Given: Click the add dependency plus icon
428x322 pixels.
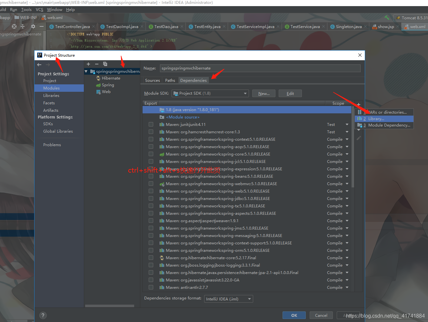Looking at the screenshot, I should coord(359,104).
